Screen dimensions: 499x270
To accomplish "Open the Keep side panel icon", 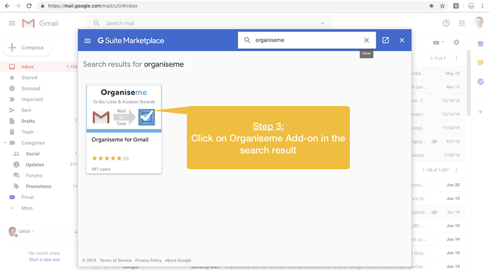I will (481, 63).
